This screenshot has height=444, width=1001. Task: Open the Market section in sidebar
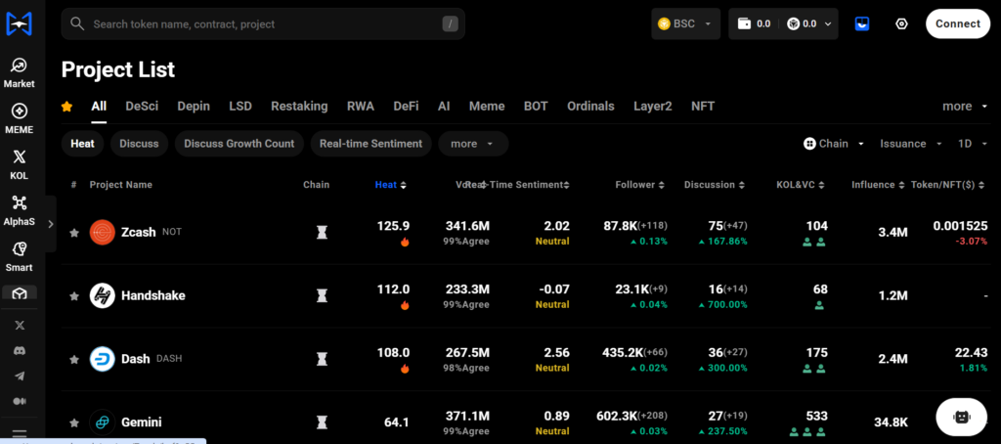coord(20,72)
